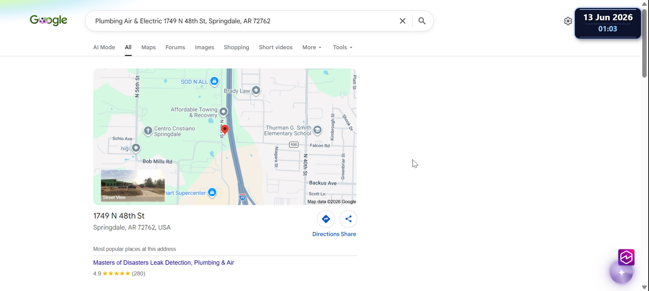This screenshot has width=649, height=291.
Task: Click the Share text link
Action: coord(348,234)
